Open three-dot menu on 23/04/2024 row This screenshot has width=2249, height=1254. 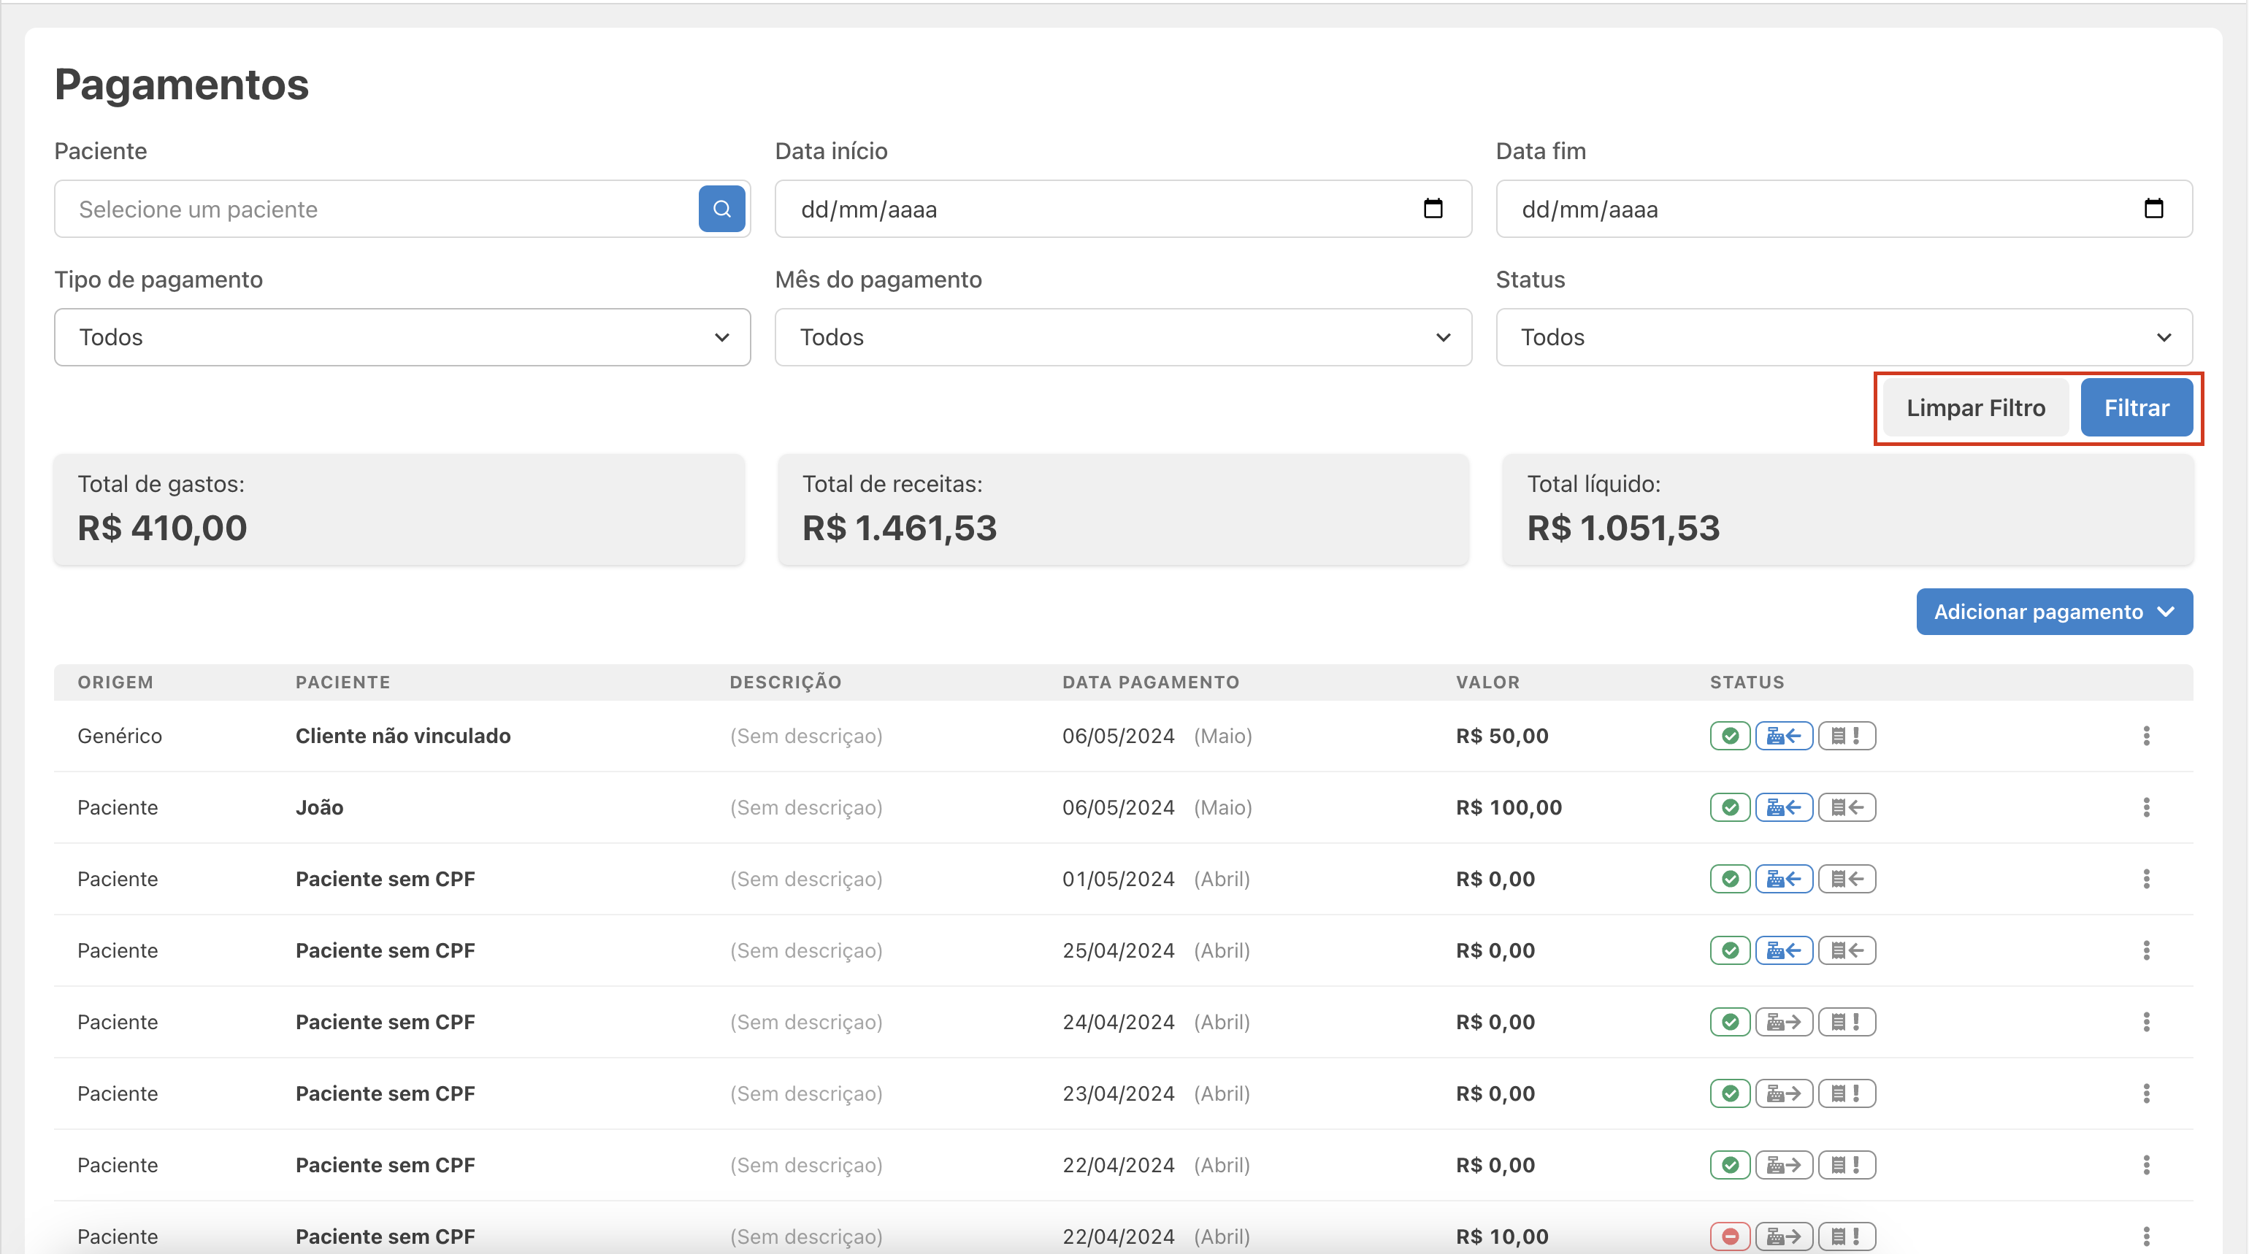click(2146, 1093)
